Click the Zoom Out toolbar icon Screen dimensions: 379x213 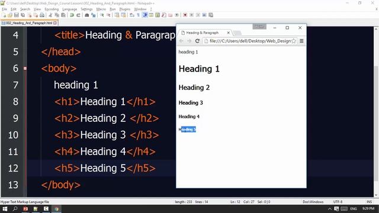coord(108,15)
